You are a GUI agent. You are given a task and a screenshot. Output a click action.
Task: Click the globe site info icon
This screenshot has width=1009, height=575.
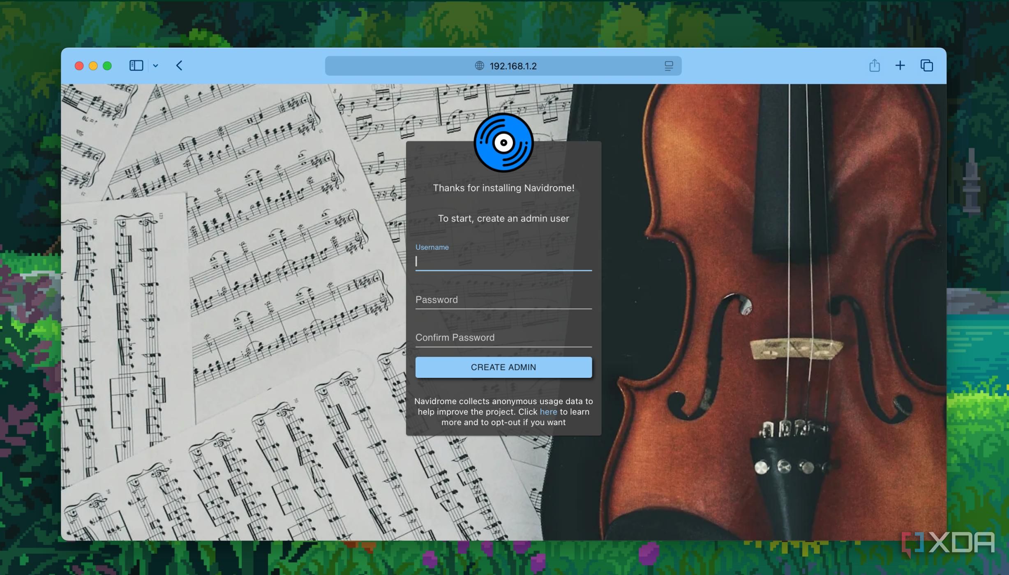click(x=479, y=66)
